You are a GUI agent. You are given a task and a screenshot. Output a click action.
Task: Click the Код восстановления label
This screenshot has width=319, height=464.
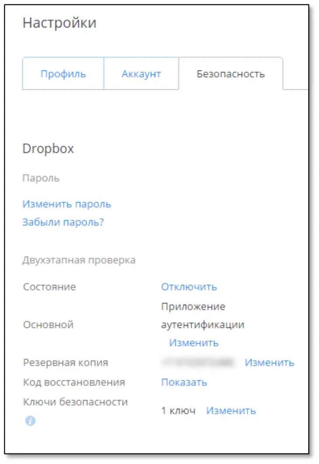74,382
